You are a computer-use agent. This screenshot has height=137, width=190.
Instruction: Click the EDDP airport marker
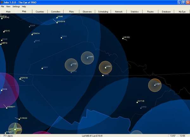click(29, 27)
